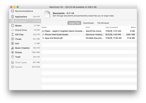Zoom the window with the green button
146x103 pixels.
[x=18, y=7]
